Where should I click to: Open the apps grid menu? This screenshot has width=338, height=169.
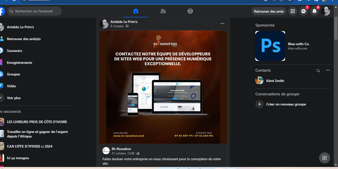[x=292, y=11]
